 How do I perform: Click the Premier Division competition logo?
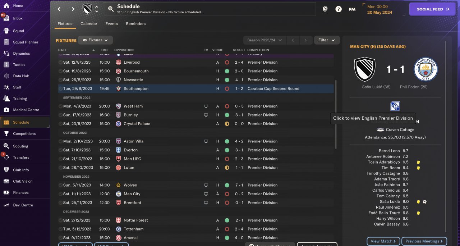(x=395, y=106)
